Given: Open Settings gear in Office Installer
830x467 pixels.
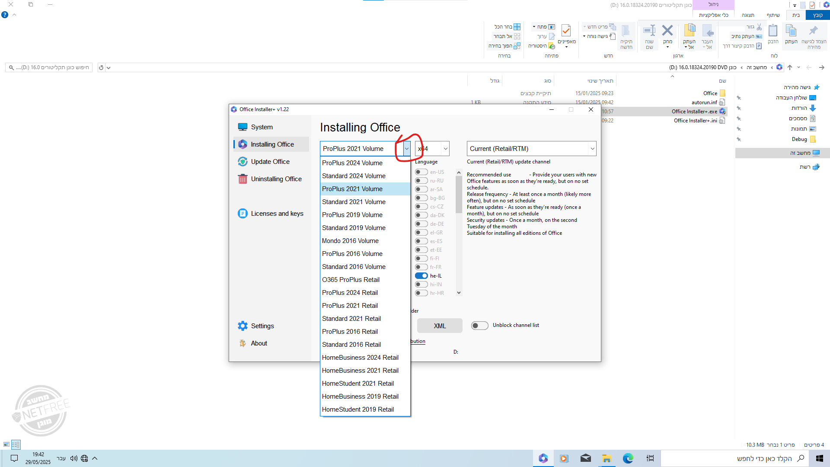Looking at the screenshot, I should click(243, 326).
